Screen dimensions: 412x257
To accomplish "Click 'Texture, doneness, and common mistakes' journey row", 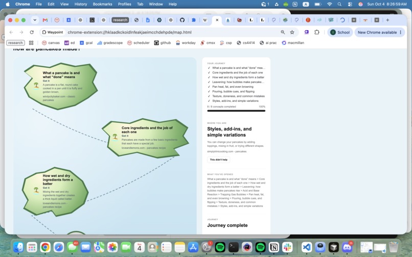I will [236, 96].
